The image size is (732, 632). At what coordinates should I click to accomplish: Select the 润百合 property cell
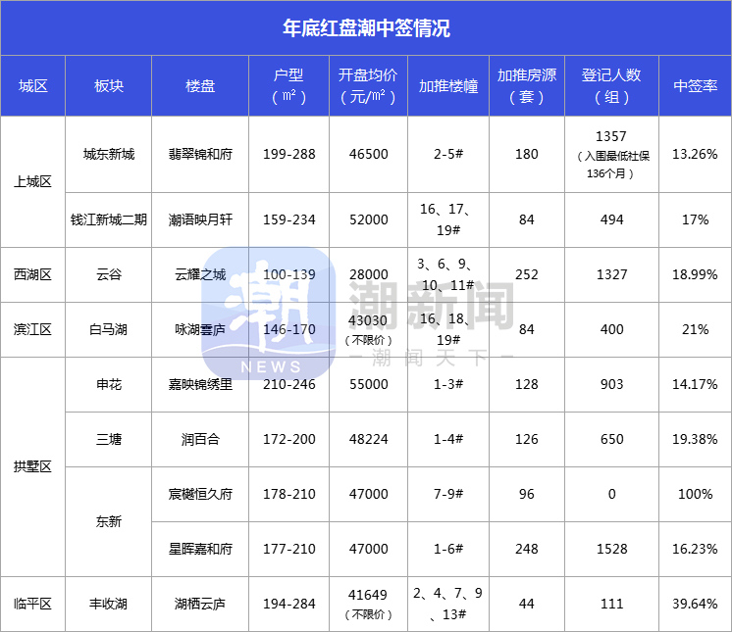(200, 439)
